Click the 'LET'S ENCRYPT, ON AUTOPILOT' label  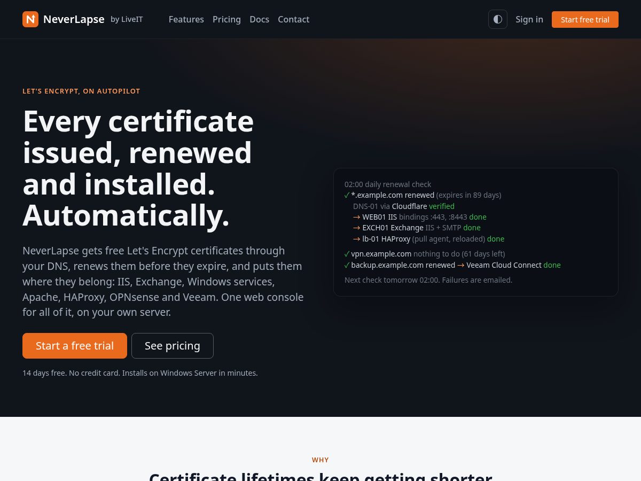(81, 91)
